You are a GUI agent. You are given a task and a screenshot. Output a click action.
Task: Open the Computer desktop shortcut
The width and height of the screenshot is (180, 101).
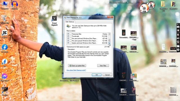pos(5,5)
